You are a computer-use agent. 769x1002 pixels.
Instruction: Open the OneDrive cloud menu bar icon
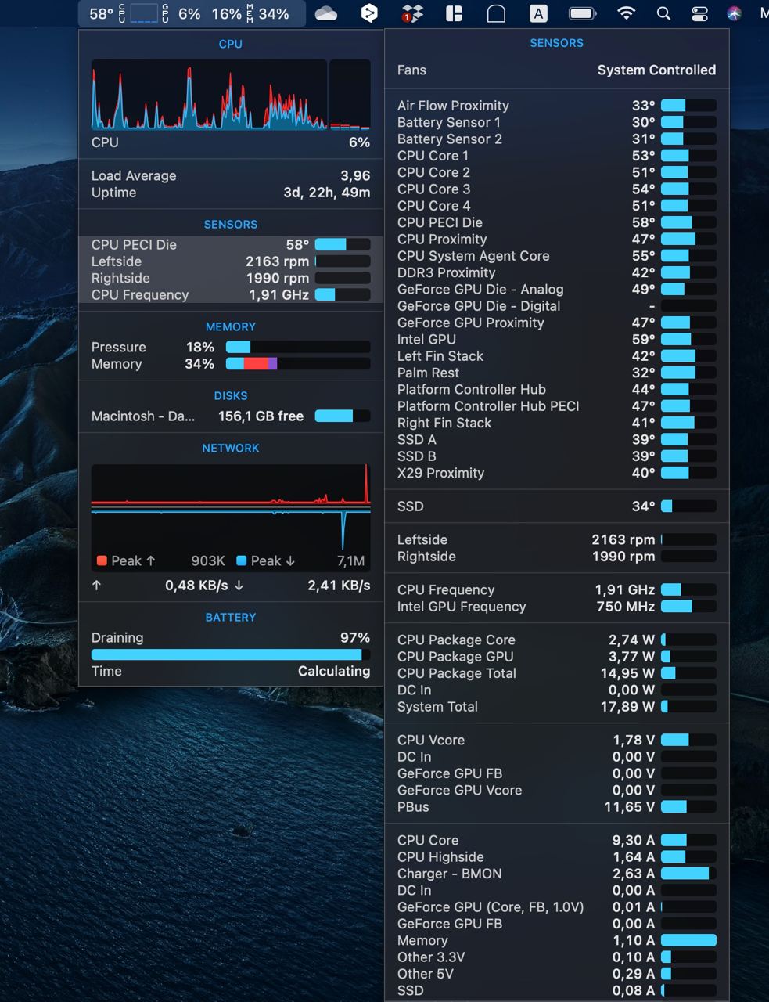[x=325, y=13]
